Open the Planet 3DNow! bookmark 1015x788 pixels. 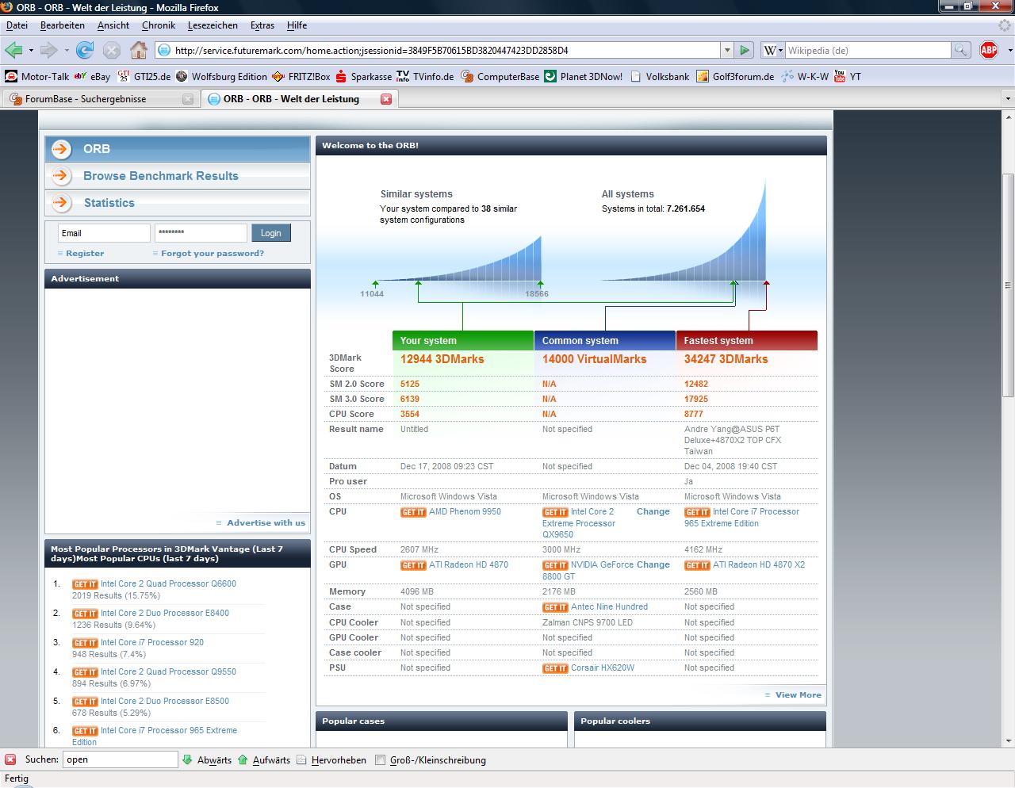(x=584, y=77)
